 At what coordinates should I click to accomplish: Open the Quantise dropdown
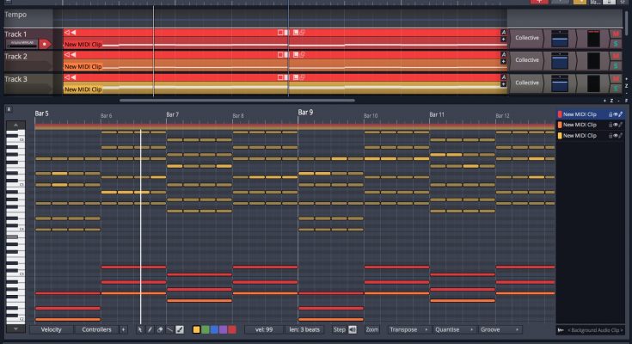[x=452, y=329]
